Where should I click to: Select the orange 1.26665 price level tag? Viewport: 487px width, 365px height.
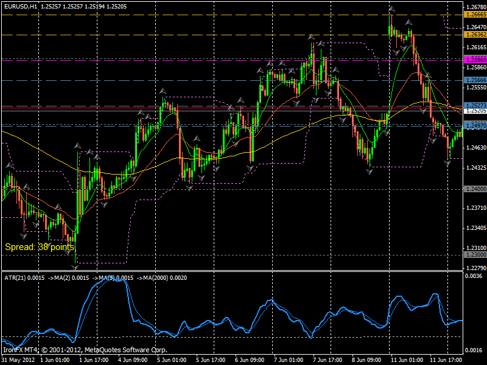click(x=474, y=14)
